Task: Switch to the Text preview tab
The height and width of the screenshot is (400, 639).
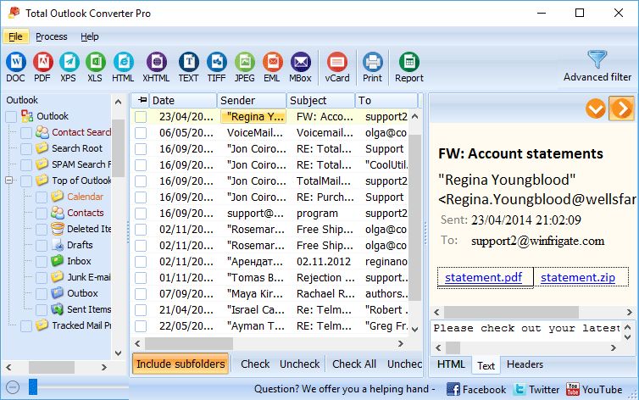Action: 486,365
